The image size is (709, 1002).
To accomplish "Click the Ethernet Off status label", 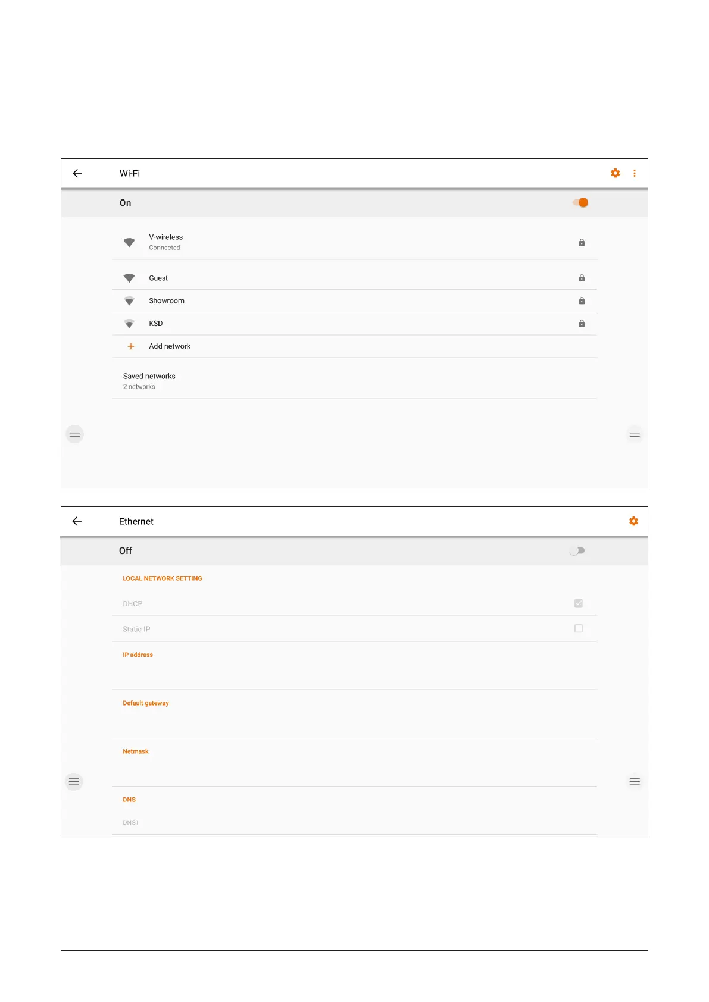I will pos(126,551).
